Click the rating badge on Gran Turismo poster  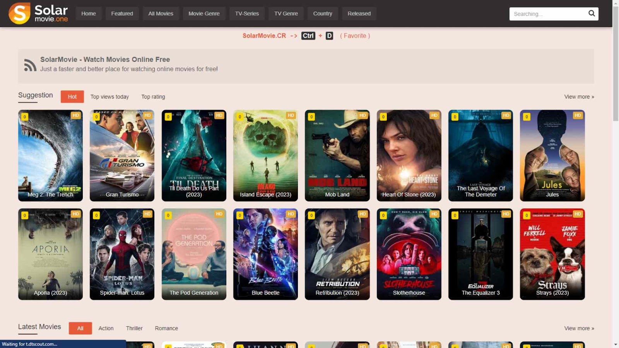(96, 117)
